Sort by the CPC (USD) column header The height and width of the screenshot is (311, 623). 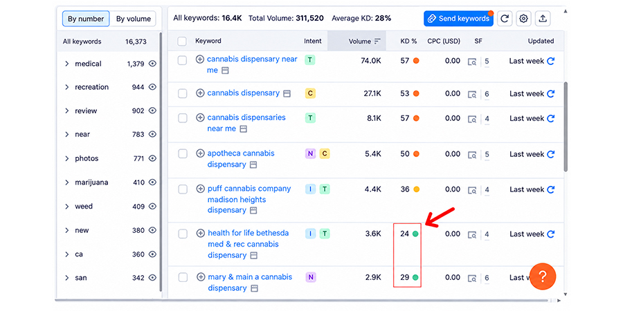444,41
